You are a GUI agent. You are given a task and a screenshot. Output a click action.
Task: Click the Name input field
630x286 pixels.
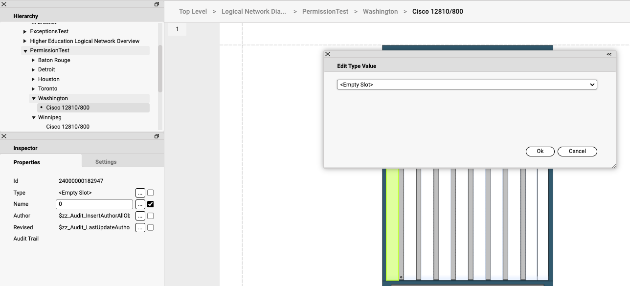pos(94,204)
